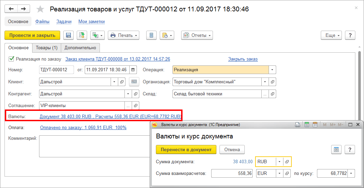Open the Оплачено по заказу payment link
This screenshot has width=364, height=188.
point(83,127)
